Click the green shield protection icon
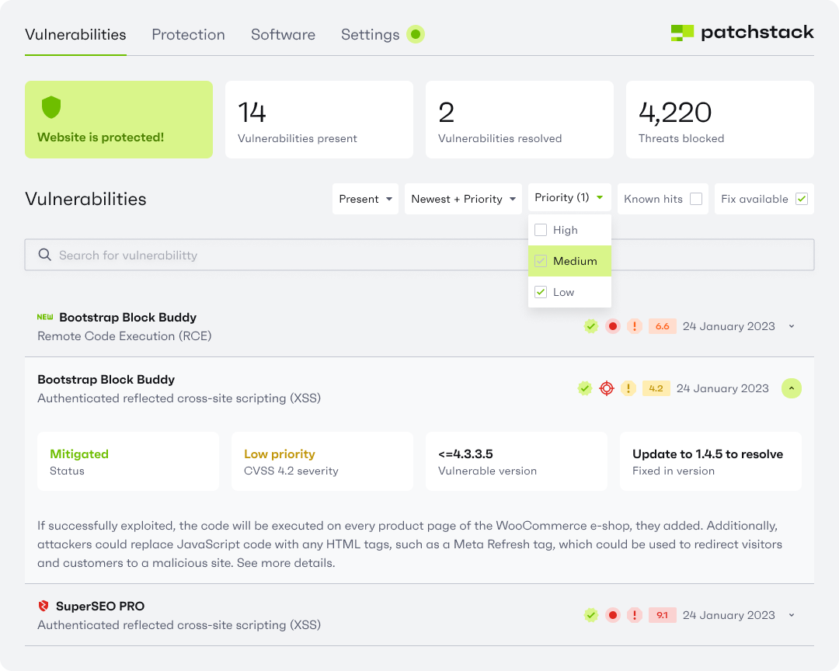Screen dimensions: 839x671 coord(51,107)
